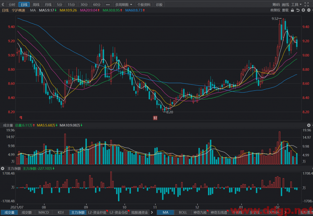
Task: Zoom in the chart with plus icon
Action: 304,10
